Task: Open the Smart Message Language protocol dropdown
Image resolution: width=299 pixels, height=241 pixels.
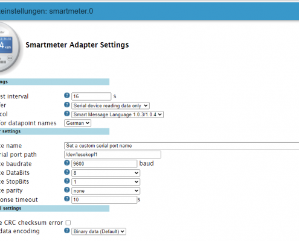Action: coord(117,114)
